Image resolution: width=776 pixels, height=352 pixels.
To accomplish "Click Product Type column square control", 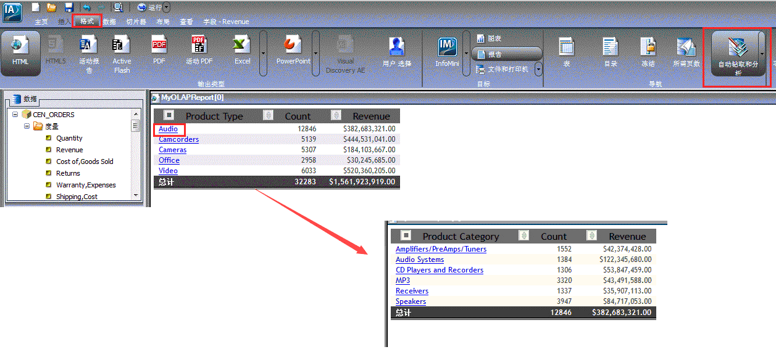I will 169,115.
